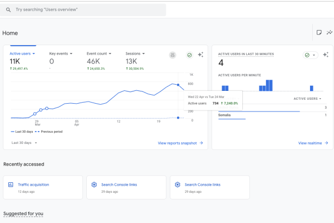Click the Traffic acquisition report icon
Image resolution: width=334 pixels, height=223 pixels.
(11, 185)
